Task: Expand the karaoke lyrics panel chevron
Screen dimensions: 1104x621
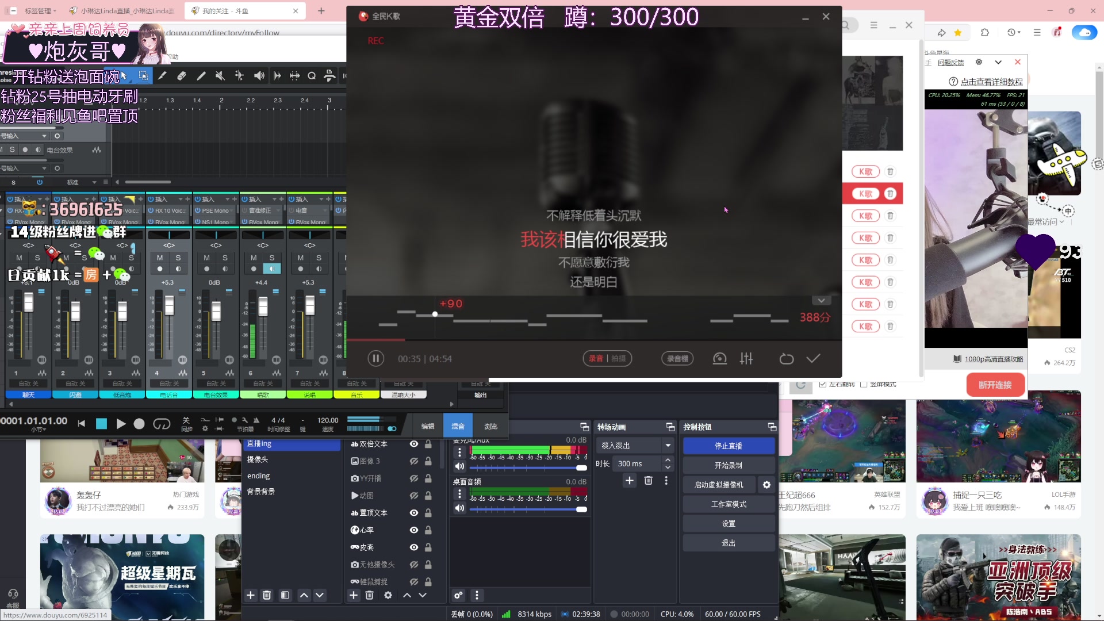Action: tap(821, 301)
